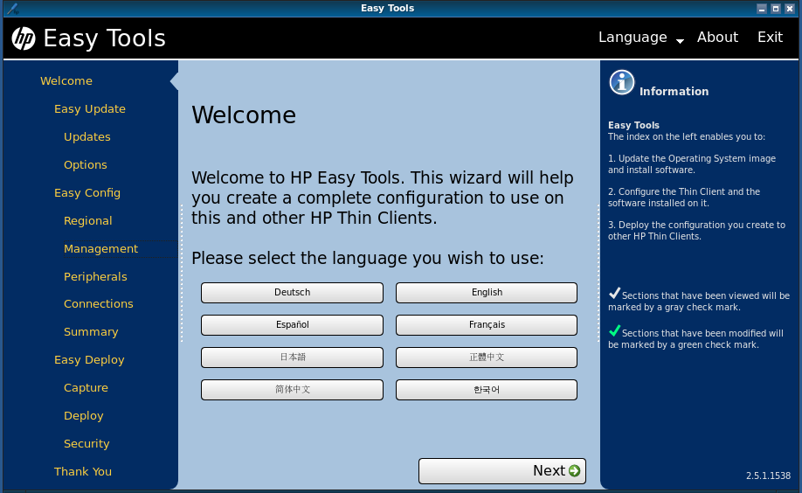Go to the Thank You section
The height and width of the screenshot is (493, 802).
point(83,471)
